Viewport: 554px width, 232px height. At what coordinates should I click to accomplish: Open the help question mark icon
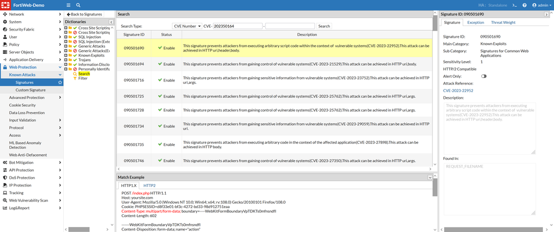[x=525, y=4]
